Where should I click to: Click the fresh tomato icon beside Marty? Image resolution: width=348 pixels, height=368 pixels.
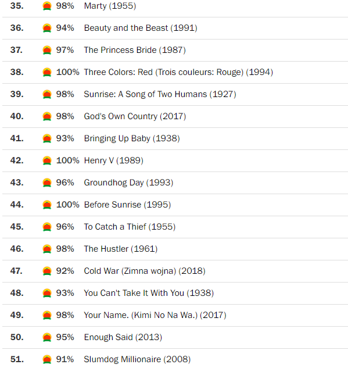(x=47, y=6)
